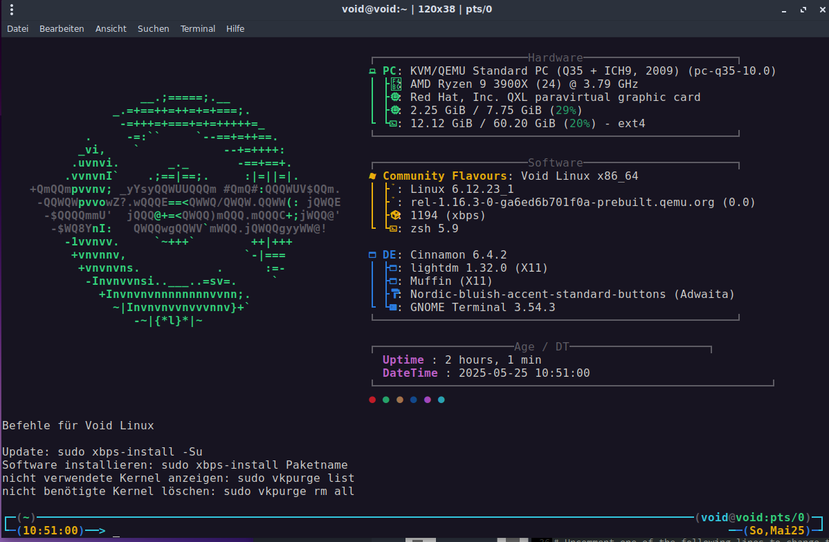
Task: Open the Suchen menu
Action: (153, 29)
